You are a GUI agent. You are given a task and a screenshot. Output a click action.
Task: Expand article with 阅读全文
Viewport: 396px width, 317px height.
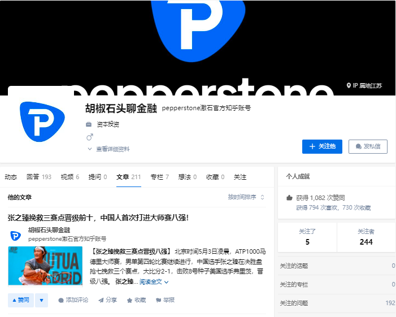pyautogui.click(x=154, y=282)
